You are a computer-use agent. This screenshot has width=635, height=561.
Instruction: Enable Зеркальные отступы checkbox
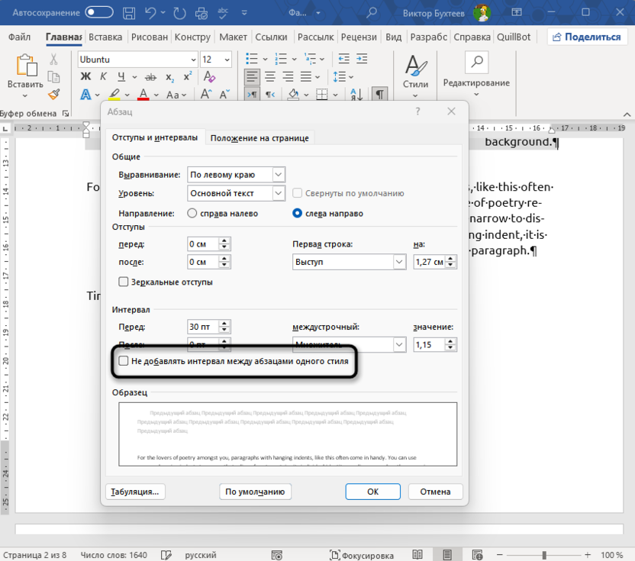(124, 282)
